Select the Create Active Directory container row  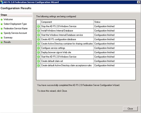click(x=86, y=44)
